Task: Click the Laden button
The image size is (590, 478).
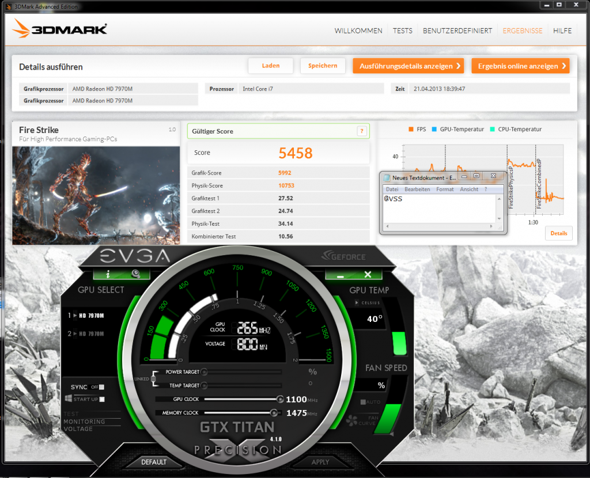Action: 271,66
